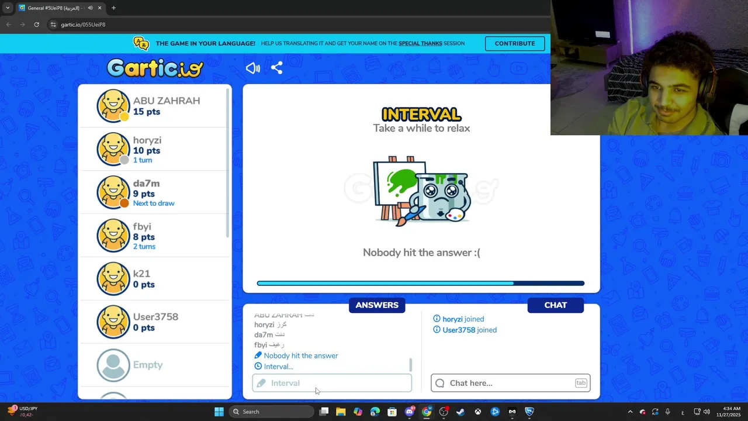
Task: Click the answer input field
Action: pyautogui.click(x=332, y=383)
